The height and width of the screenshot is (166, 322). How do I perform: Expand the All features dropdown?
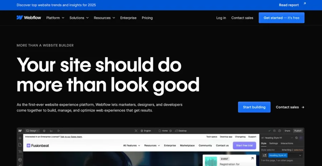pos(132,146)
